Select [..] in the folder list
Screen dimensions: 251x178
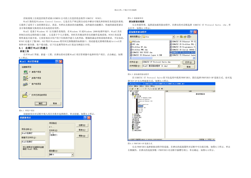tap(51, 133)
